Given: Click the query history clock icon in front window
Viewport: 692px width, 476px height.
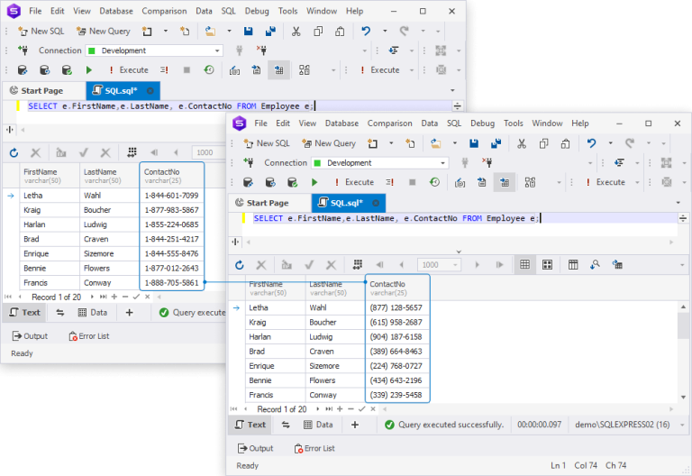Looking at the screenshot, I should point(434,182).
